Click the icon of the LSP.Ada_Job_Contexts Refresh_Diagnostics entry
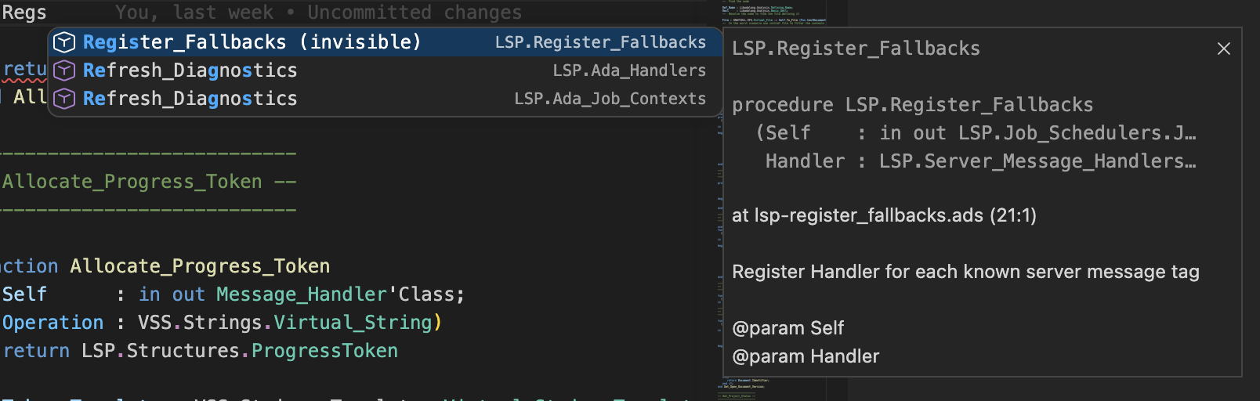The image size is (1260, 401). [64, 99]
